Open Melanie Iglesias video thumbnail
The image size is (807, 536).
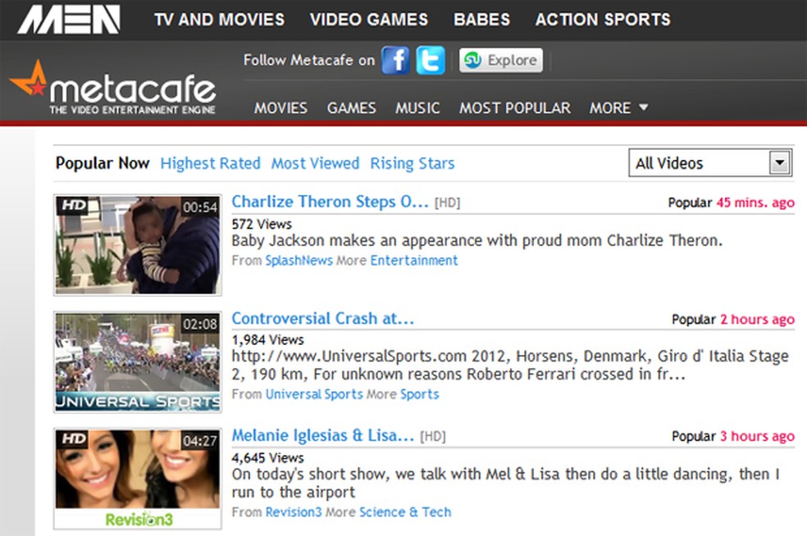138,479
